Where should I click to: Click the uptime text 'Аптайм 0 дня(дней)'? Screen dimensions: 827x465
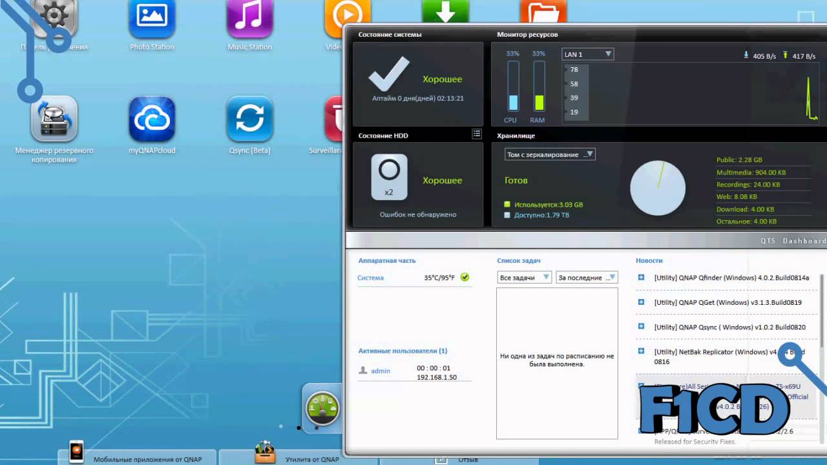click(418, 99)
